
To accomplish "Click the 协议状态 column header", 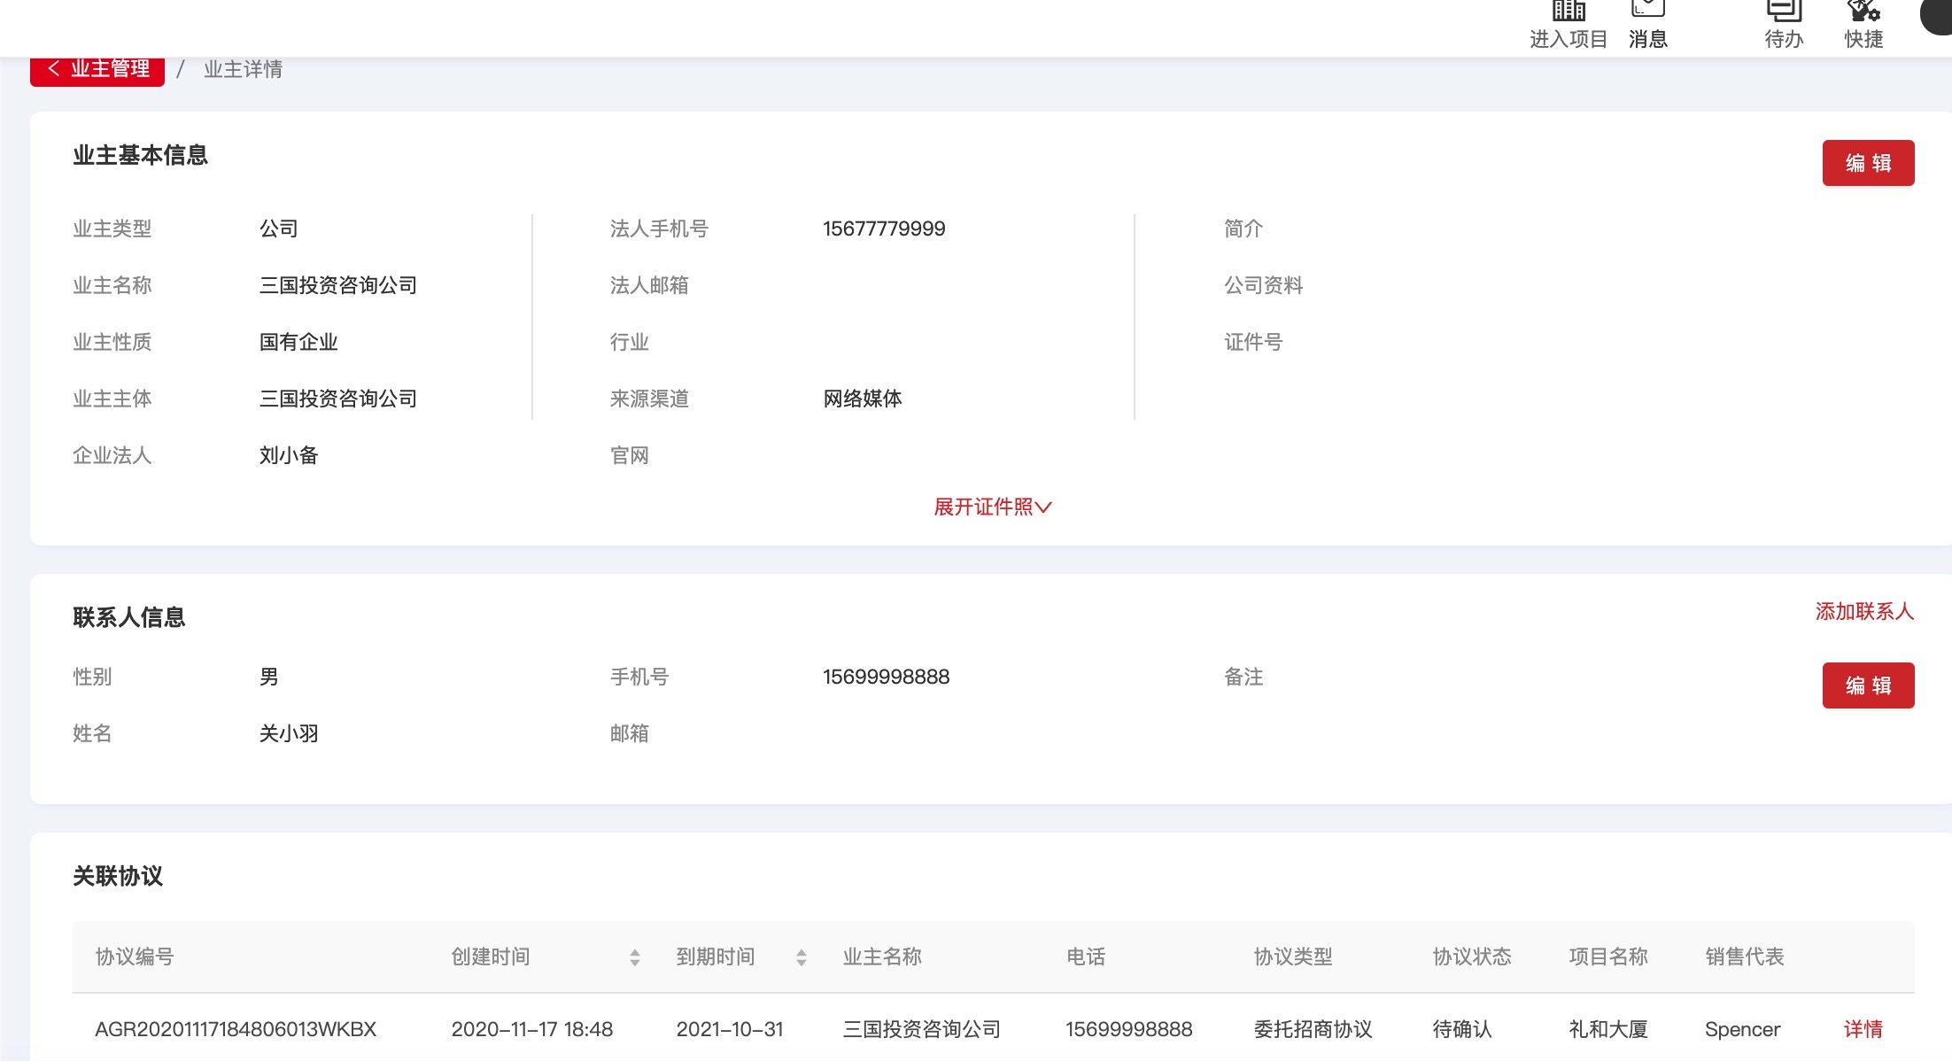I will 1471,956.
